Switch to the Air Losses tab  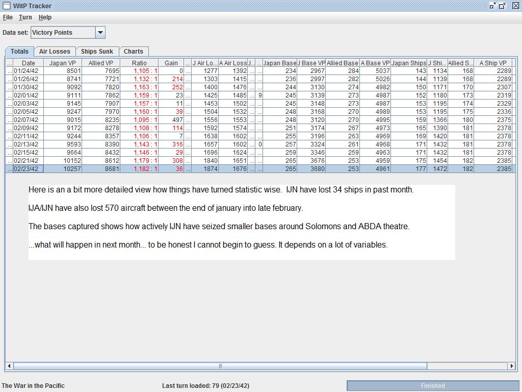coord(55,52)
